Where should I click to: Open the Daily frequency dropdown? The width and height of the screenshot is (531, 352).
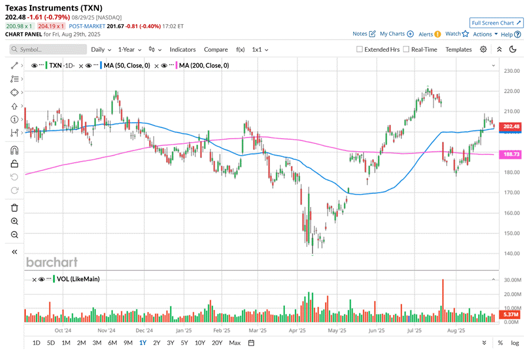click(x=101, y=49)
